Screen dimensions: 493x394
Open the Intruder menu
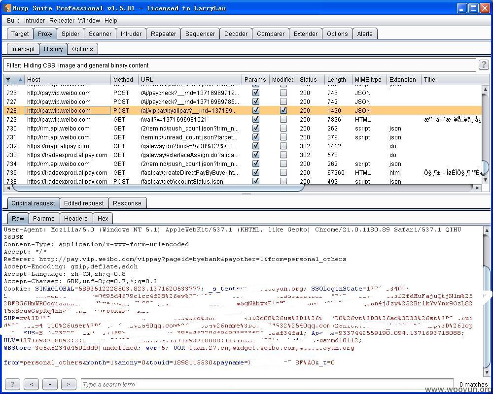pos(35,20)
